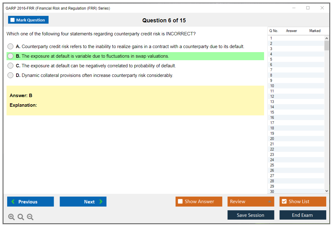Image resolution: width=334 pixels, height=228 pixels.
Task: Click the zoom out magnifier icon
Action: [30, 217]
